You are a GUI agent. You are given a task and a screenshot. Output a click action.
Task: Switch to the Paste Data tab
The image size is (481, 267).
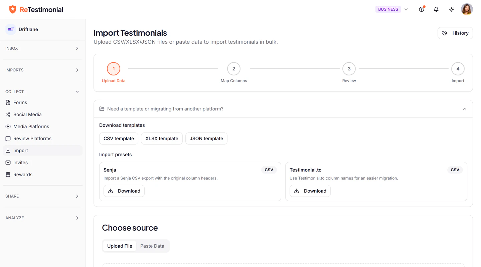tap(152, 246)
